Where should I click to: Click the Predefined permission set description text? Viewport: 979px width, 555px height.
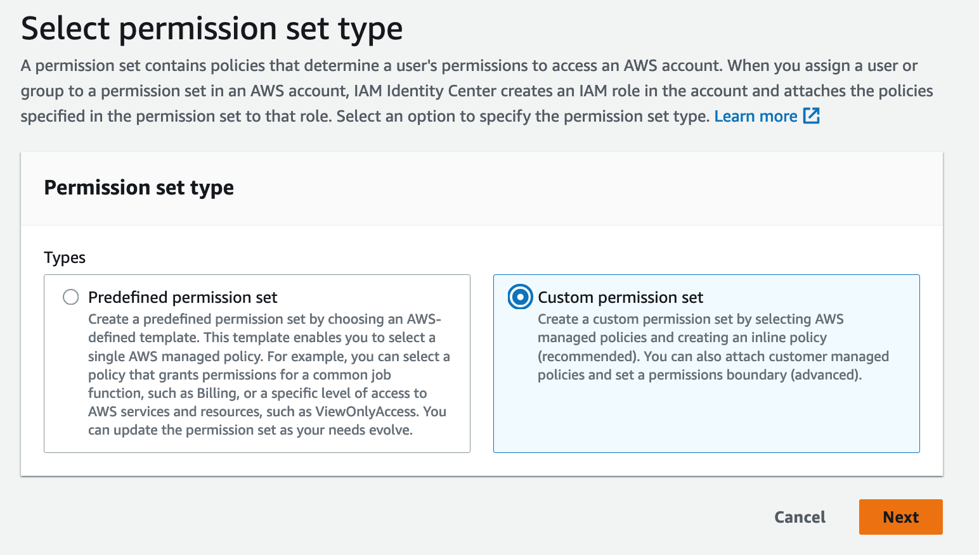click(x=268, y=374)
